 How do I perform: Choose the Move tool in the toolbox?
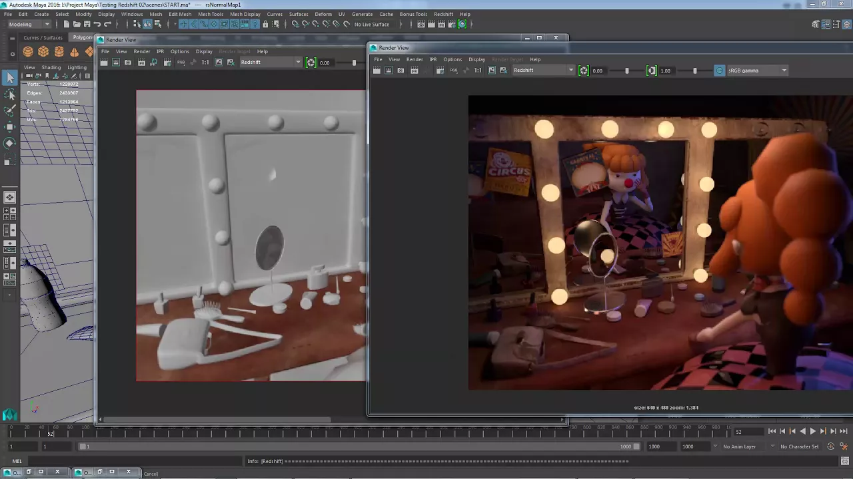click(10, 126)
